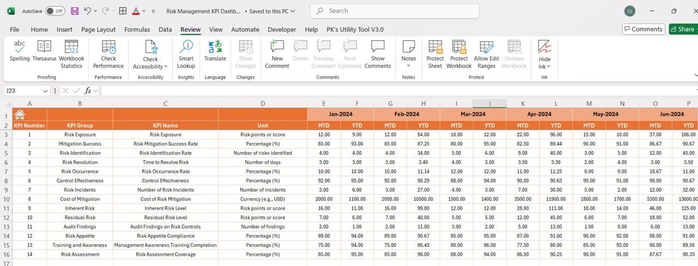
Task: Open the Automate tab
Action: 245,29
